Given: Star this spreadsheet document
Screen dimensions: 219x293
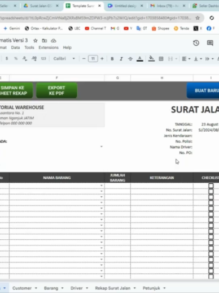Looking at the screenshot, I should tap(36, 41).
